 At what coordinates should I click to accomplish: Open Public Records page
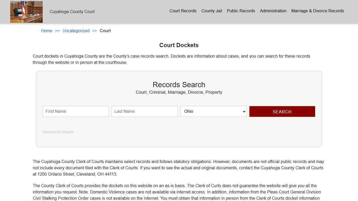241,11
